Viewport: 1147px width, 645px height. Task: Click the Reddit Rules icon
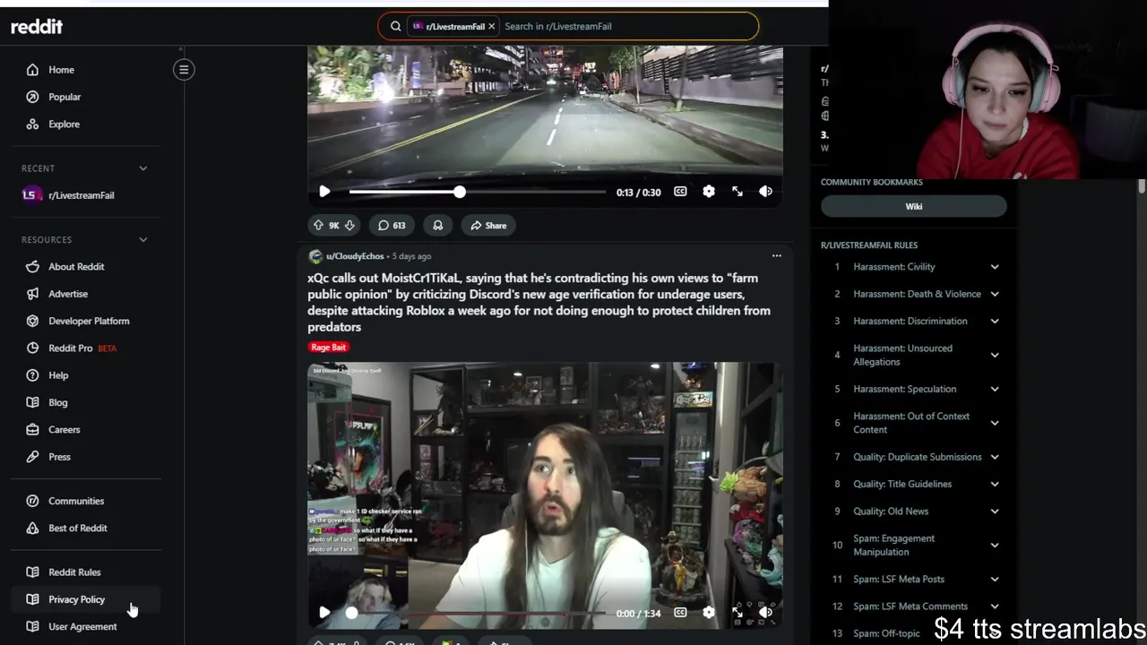pos(32,572)
